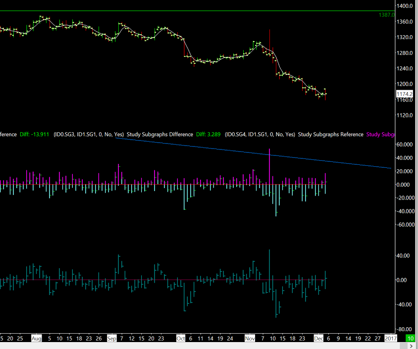Click the 60.000 value on the study scale
Viewport: 418px width, 349px height.
[x=405, y=145]
